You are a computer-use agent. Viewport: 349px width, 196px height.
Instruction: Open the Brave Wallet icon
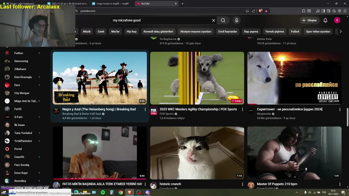pyautogui.click(x=329, y=11)
